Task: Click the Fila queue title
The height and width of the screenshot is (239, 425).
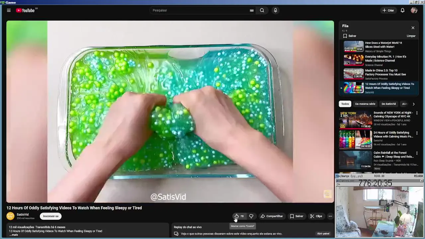Action: (x=345, y=26)
